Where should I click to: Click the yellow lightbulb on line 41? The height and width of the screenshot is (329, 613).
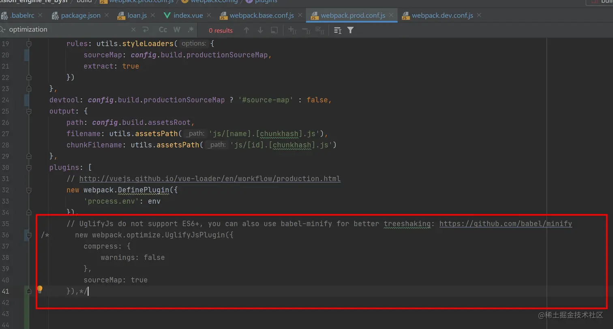(x=40, y=289)
